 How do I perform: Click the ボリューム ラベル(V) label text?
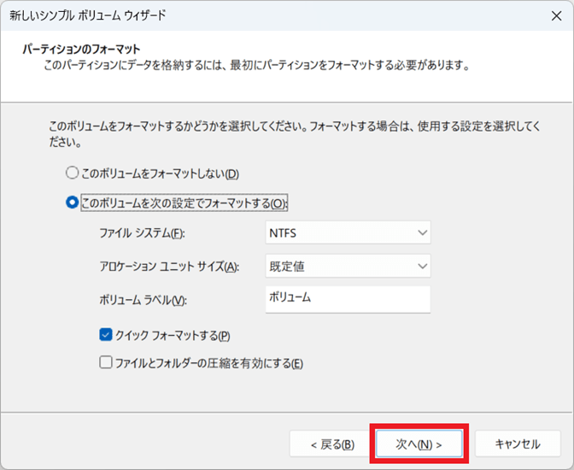pyautogui.click(x=143, y=300)
